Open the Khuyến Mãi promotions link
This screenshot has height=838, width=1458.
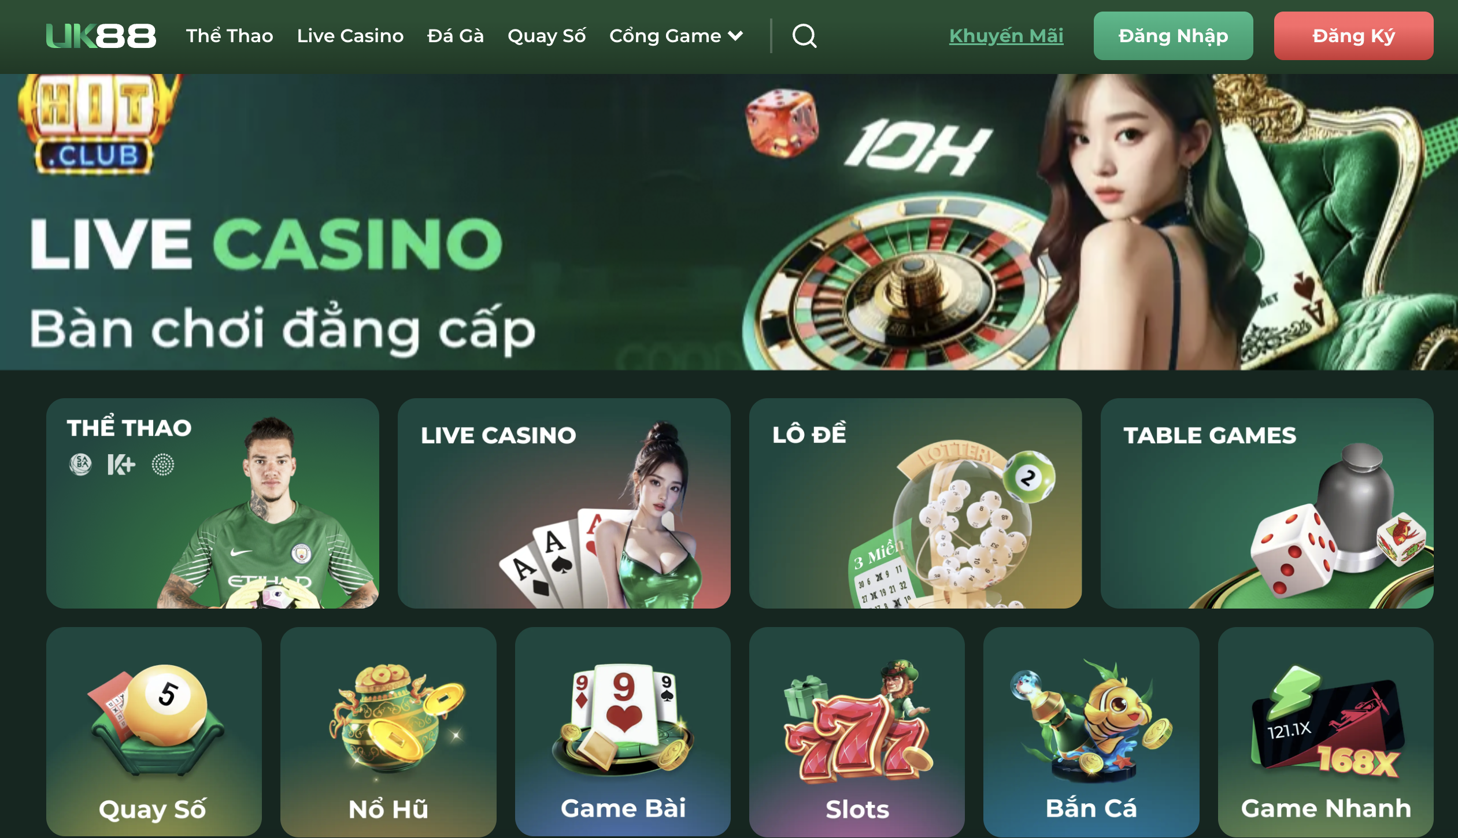pyautogui.click(x=1006, y=36)
